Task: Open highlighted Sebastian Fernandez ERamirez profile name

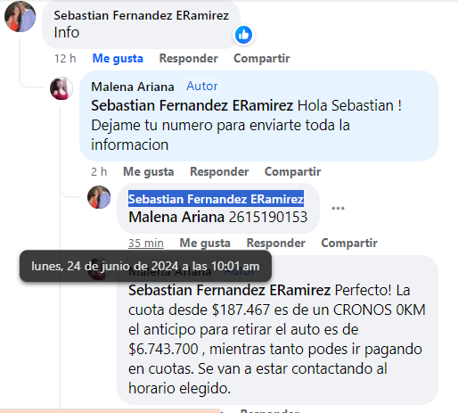Action: pyautogui.click(x=216, y=199)
